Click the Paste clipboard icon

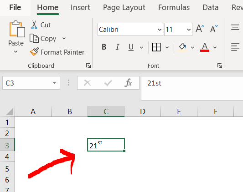tap(17, 29)
